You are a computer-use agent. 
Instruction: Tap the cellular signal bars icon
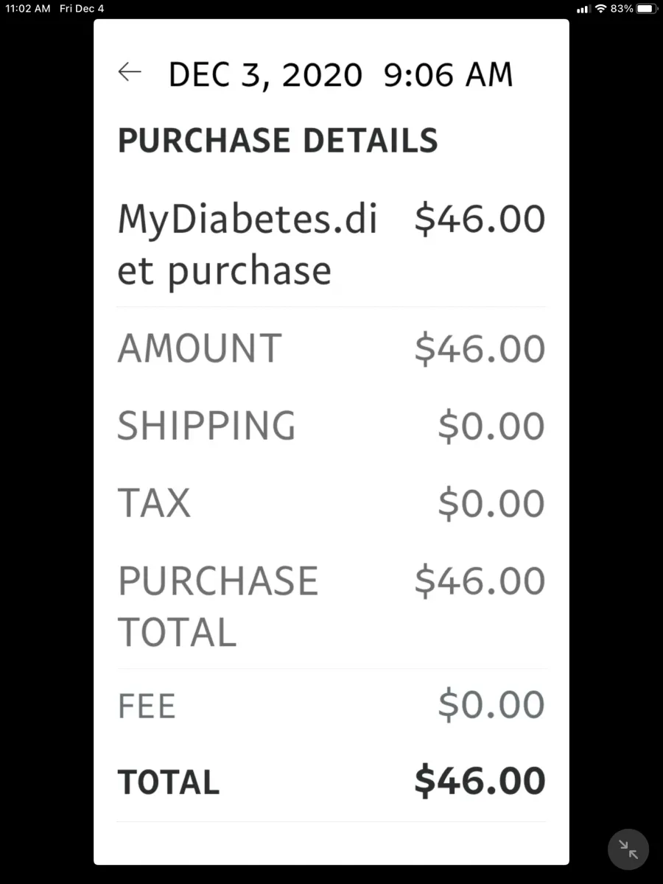[x=583, y=9]
